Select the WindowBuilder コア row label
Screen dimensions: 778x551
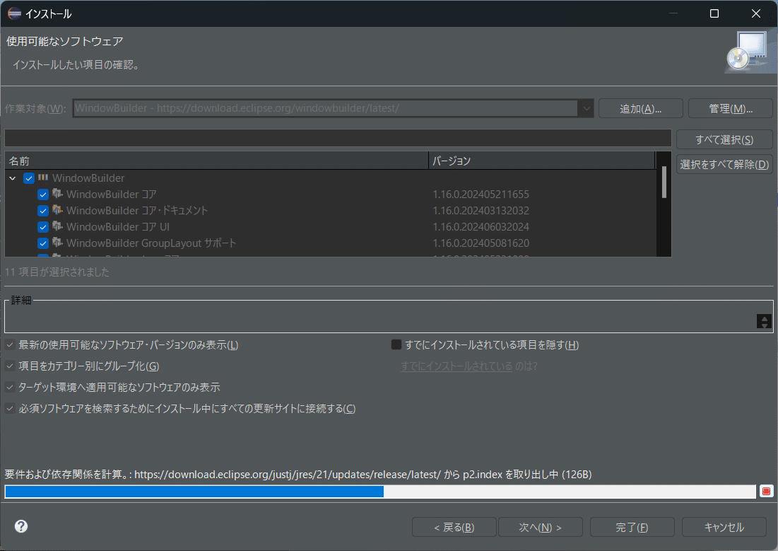pyautogui.click(x=112, y=195)
